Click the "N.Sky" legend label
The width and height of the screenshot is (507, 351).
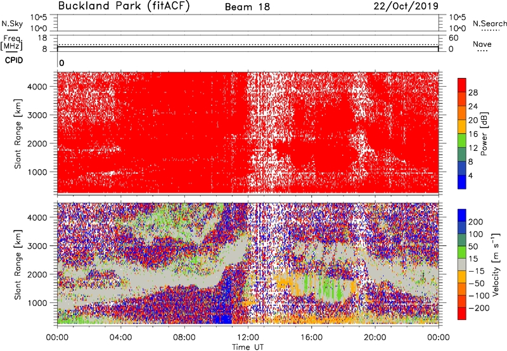12,23
